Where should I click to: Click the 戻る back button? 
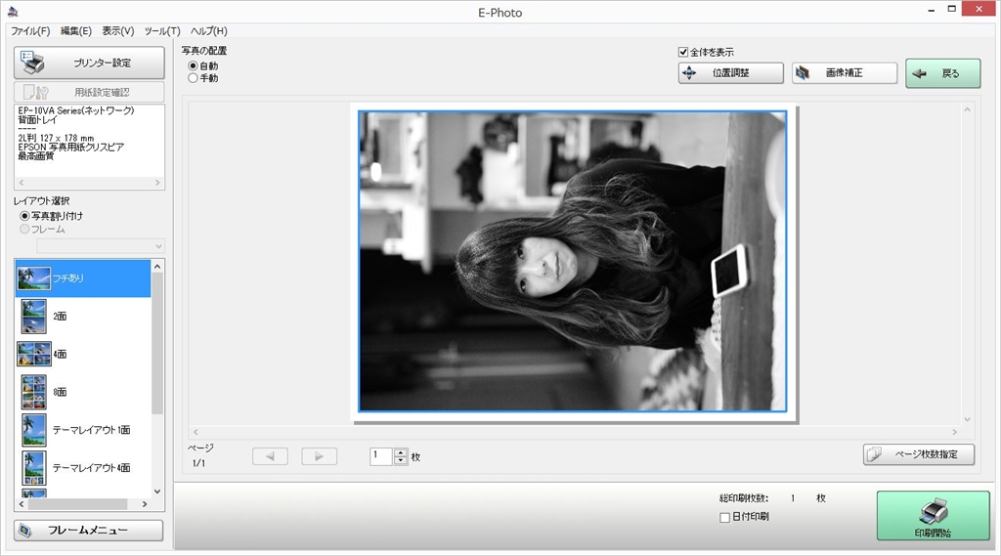tap(942, 73)
